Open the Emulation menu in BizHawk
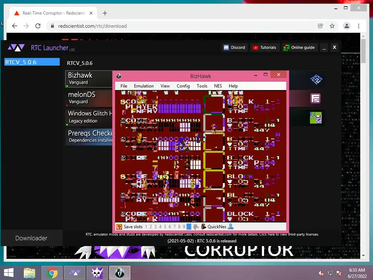Viewport: 373px width, 280px height. pyautogui.click(x=144, y=86)
